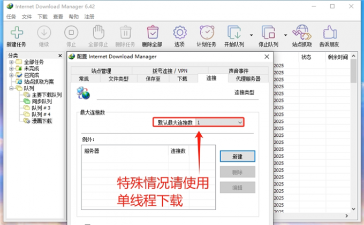
Task: Click the 连接类型 label in dialog
Action: tap(244, 92)
